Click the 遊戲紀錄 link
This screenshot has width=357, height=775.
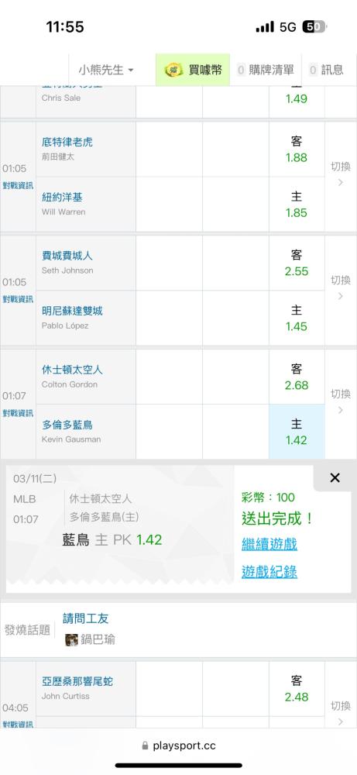[x=269, y=573]
